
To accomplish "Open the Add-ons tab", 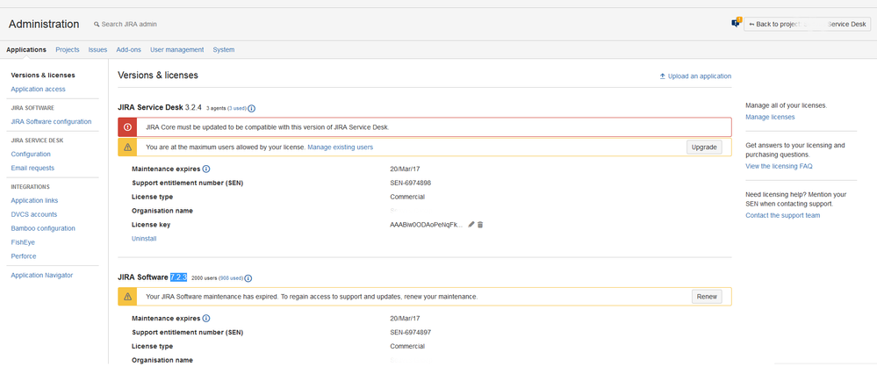I will [x=129, y=50].
